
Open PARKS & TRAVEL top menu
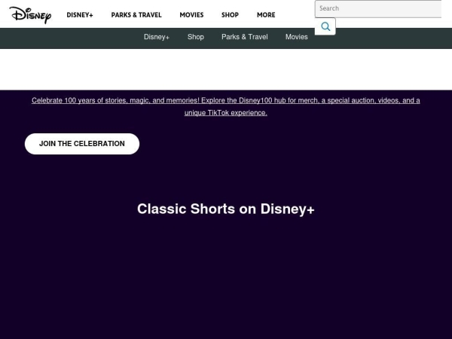pyautogui.click(x=136, y=15)
